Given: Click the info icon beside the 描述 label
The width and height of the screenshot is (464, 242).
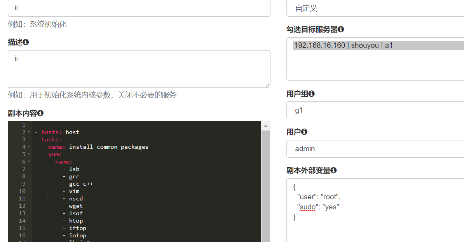Looking at the screenshot, I should (x=26, y=42).
